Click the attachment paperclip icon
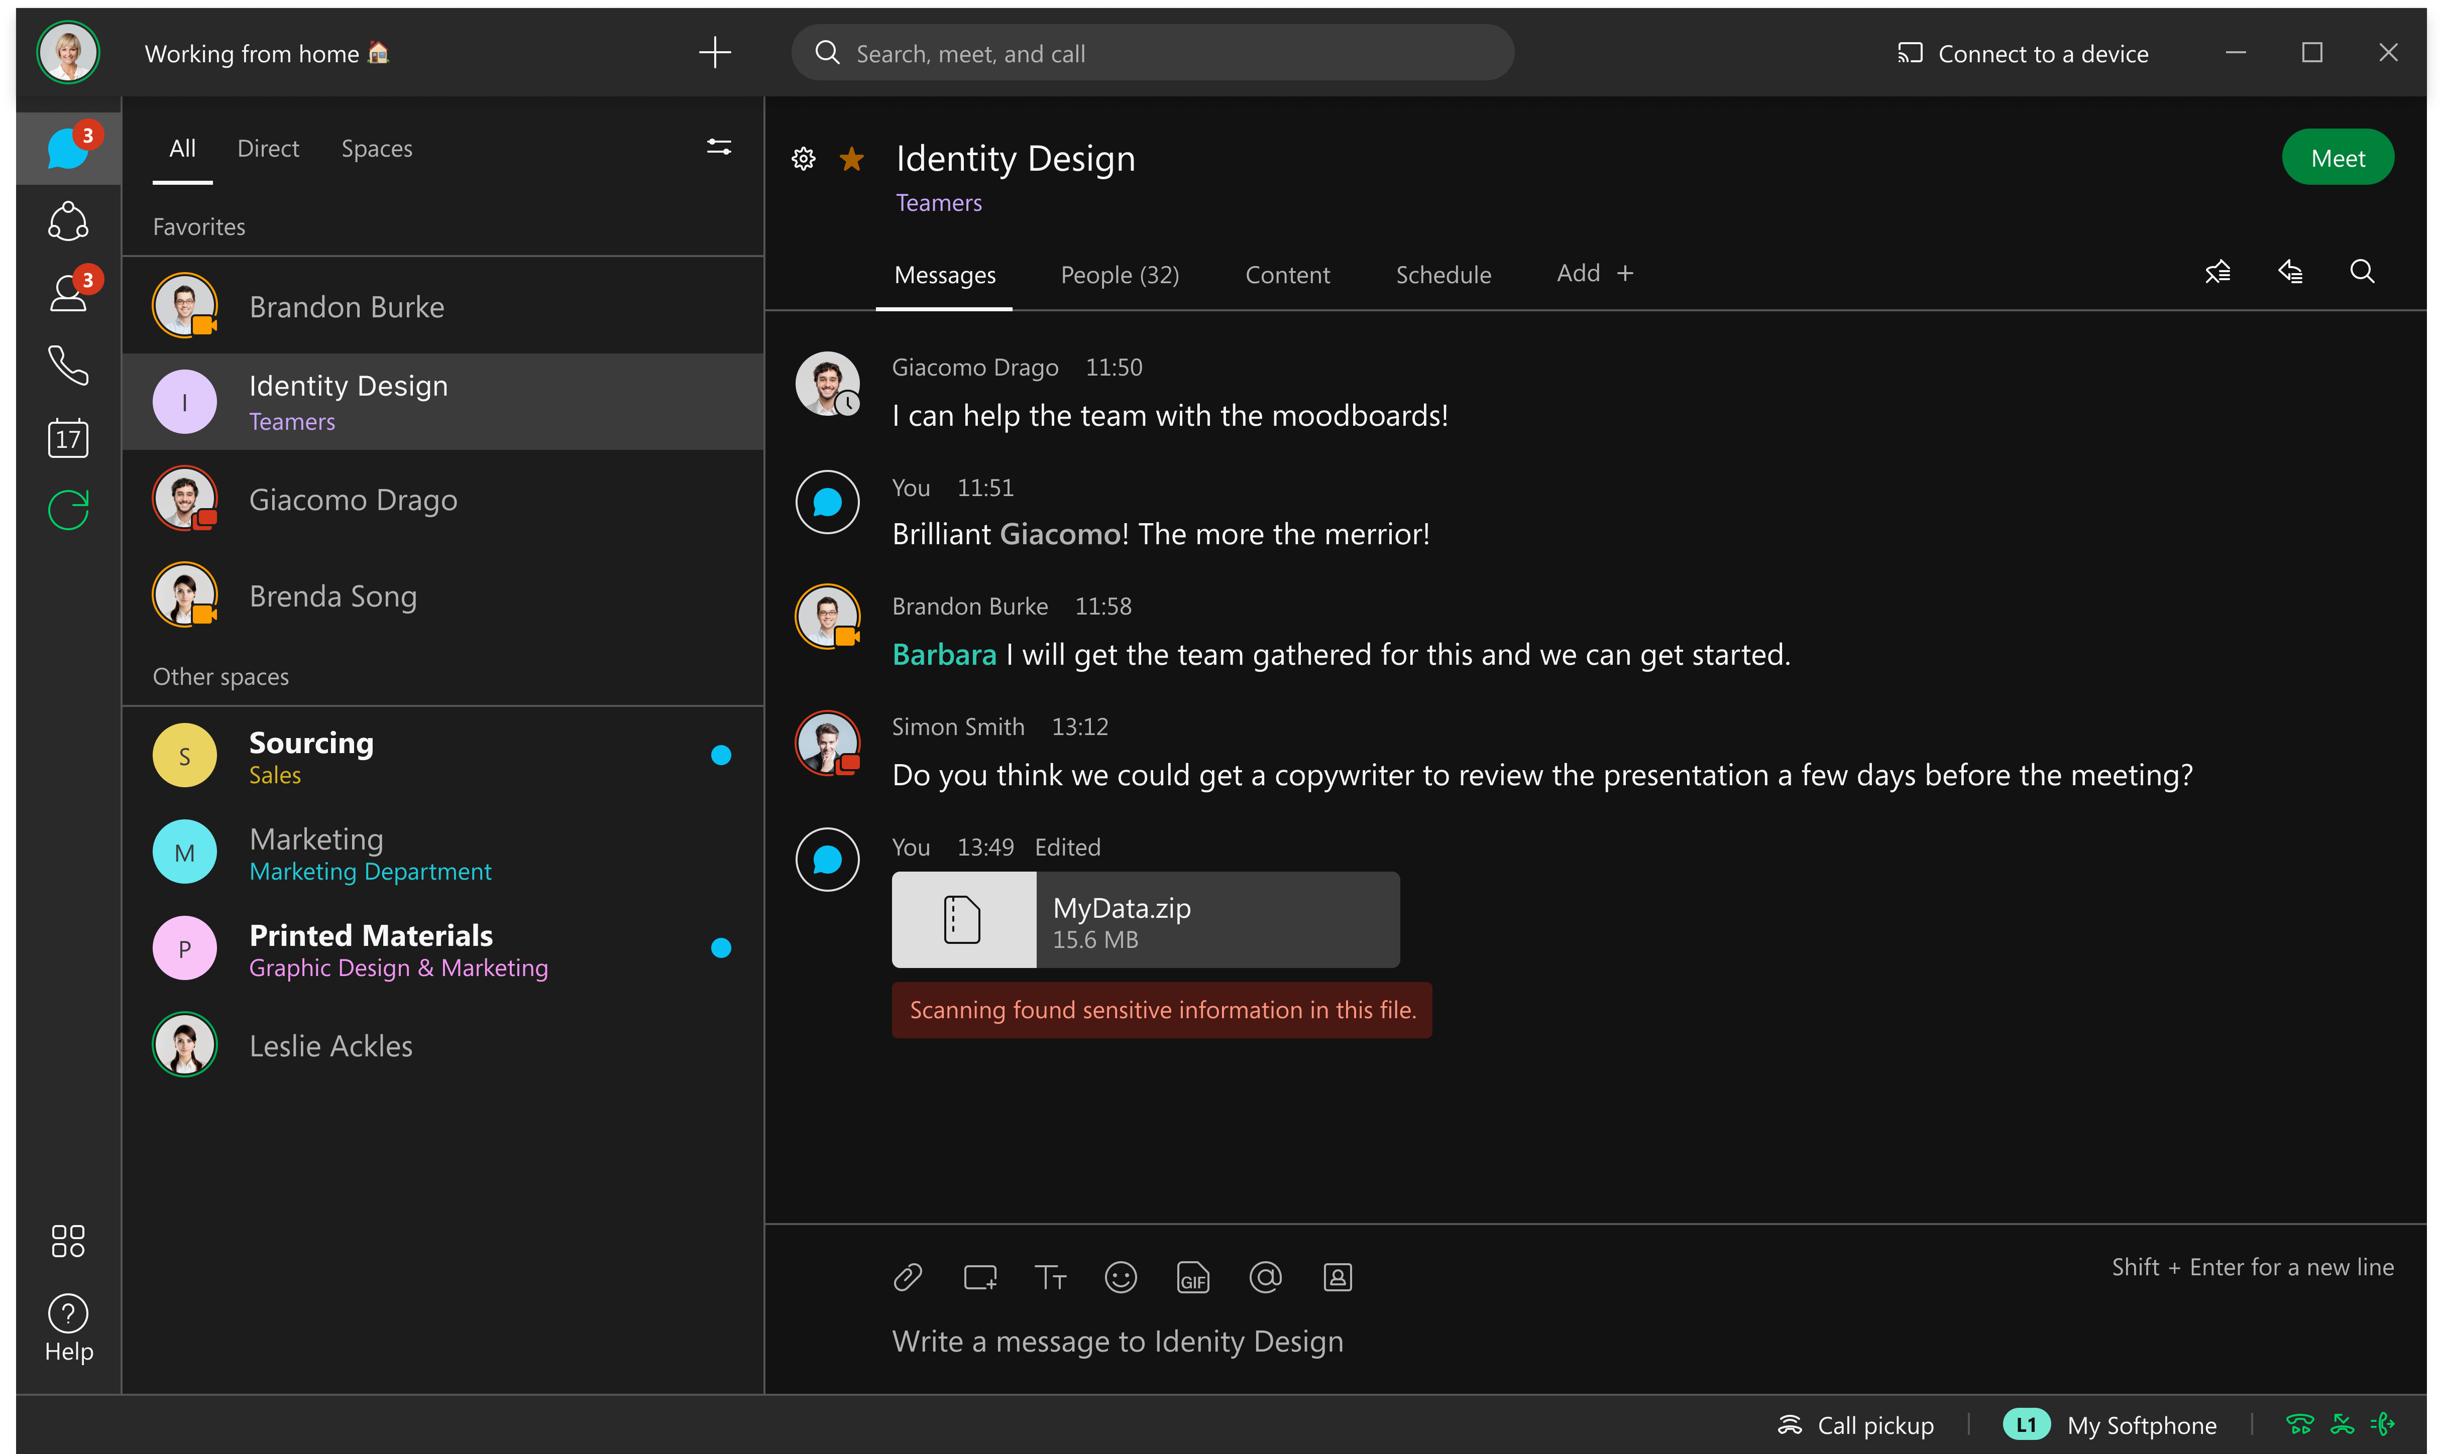 tap(908, 1278)
